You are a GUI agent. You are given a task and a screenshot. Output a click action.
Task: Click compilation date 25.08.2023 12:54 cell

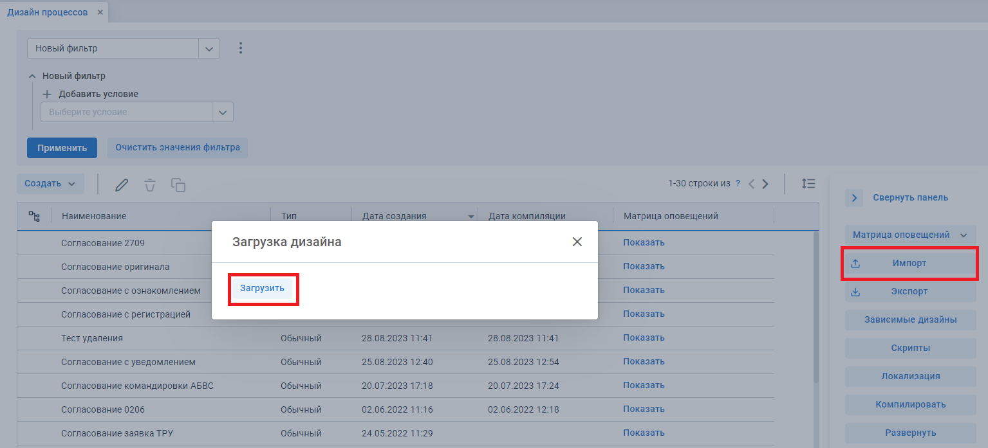(523, 362)
